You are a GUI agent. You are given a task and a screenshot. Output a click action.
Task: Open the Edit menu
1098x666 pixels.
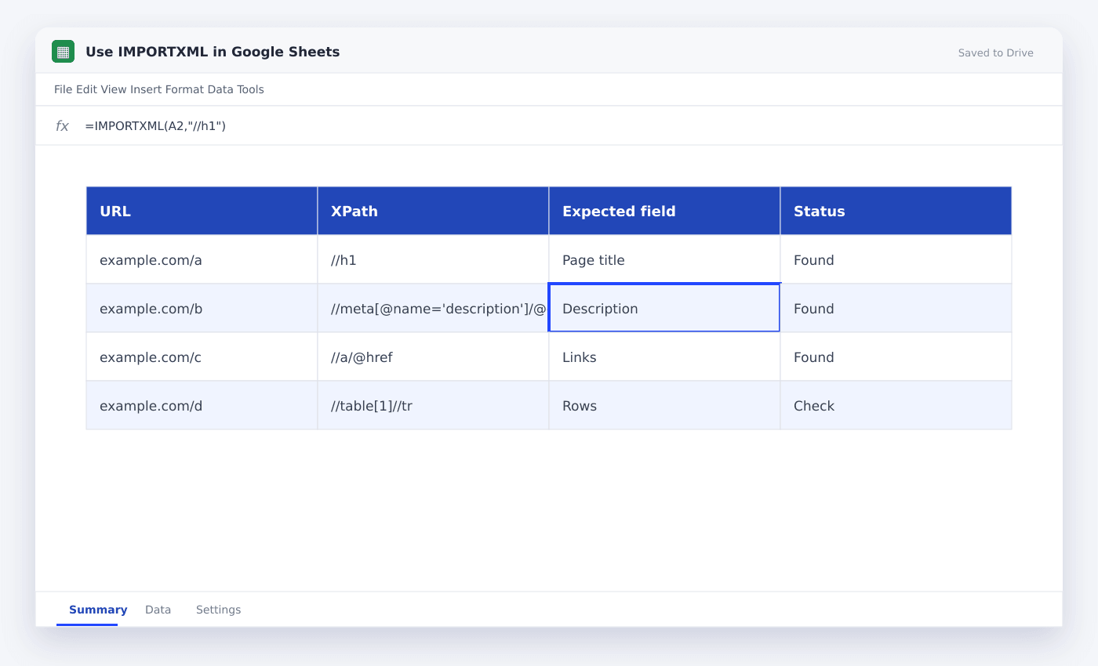[x=86, y=89]
